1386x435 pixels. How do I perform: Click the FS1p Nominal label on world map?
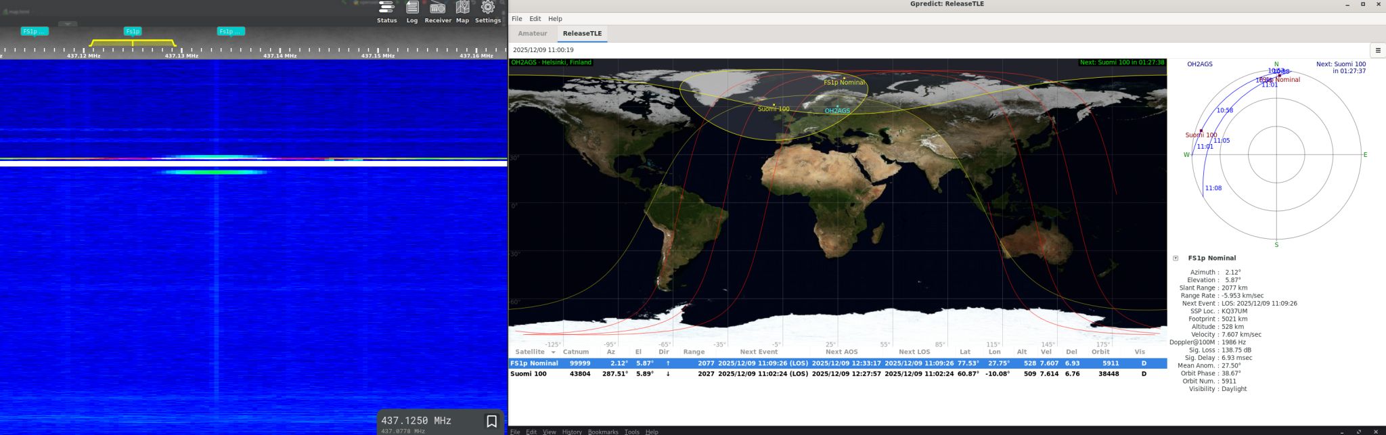coord(844,83)
